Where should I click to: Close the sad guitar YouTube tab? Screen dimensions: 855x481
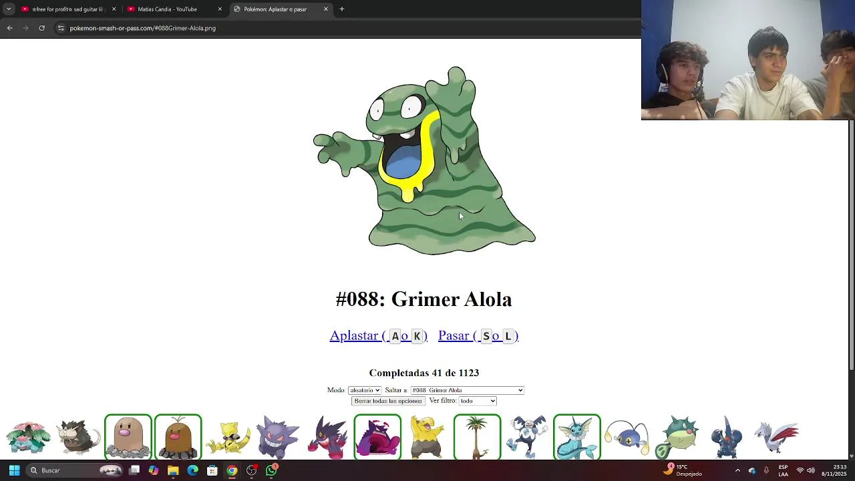(114, 9)
